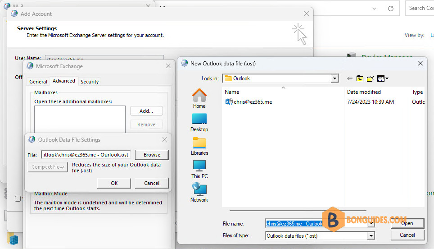Click the additional mailboxes list box
Image resolution: width=434 pixels, height=249 pixels.
80,119
